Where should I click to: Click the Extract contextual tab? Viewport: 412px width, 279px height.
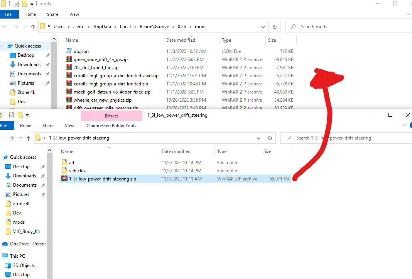pos(111,116)
